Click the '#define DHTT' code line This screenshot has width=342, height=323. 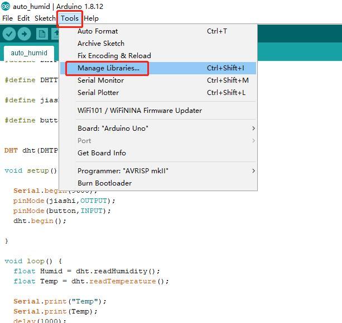pos(31,80)
